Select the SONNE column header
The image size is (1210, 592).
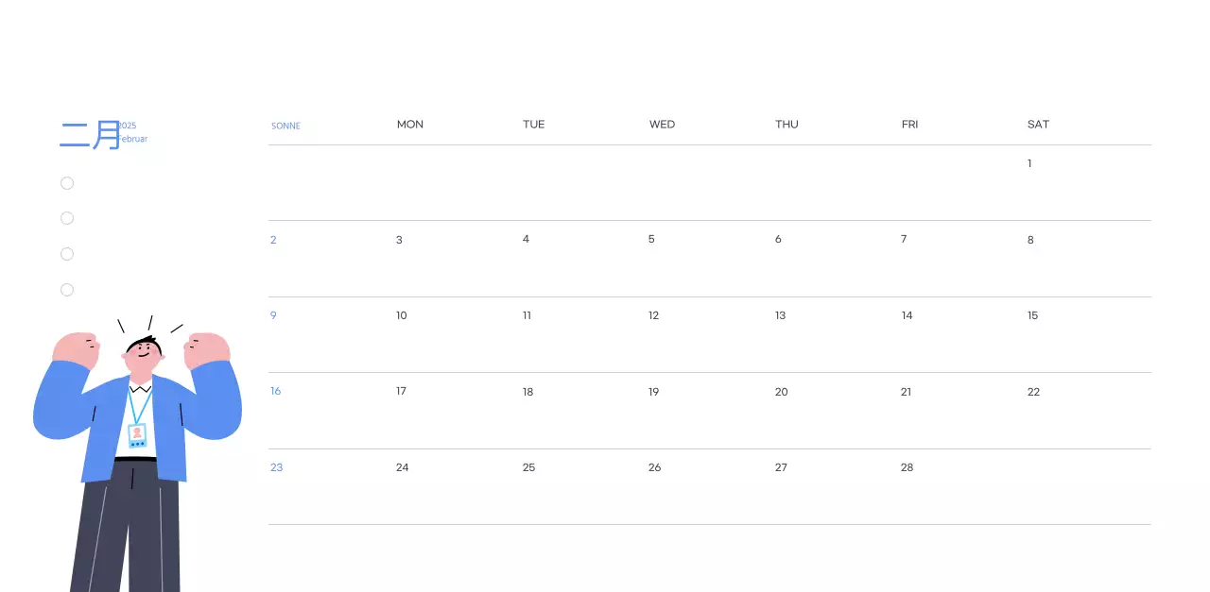coord(285,126)
